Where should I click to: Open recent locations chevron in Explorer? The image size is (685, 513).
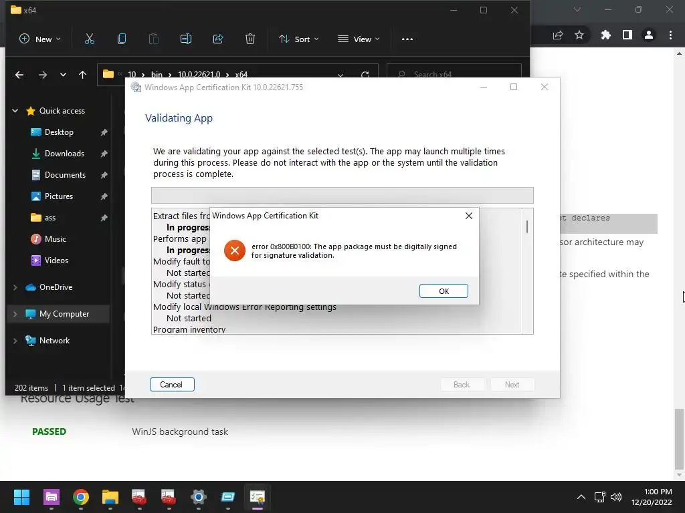(63, 75)
